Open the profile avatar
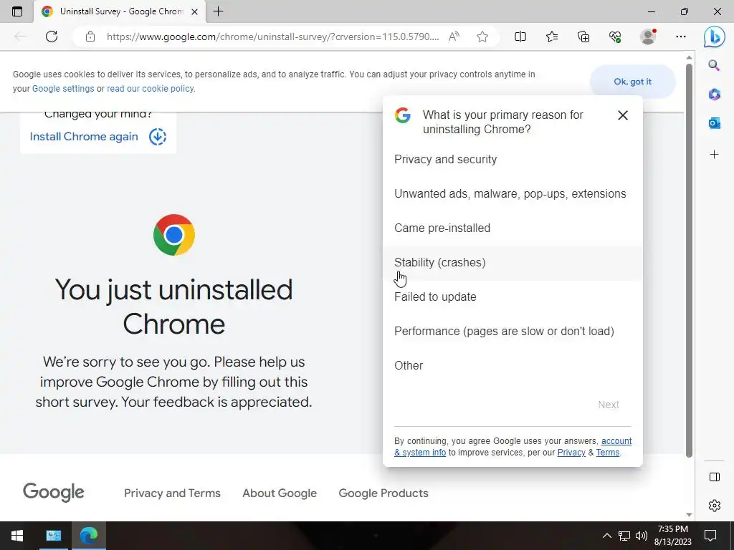Viewport: 734px width, 550px height. [648, 37]
